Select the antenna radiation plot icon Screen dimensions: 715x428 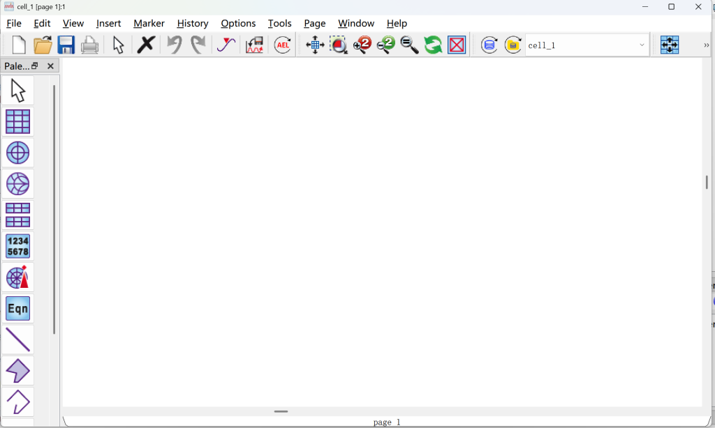(17, 277)
